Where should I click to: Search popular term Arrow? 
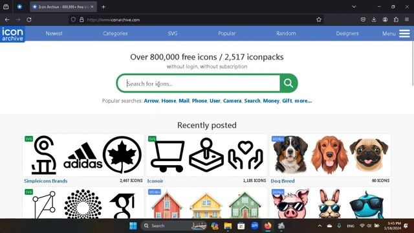151,101
